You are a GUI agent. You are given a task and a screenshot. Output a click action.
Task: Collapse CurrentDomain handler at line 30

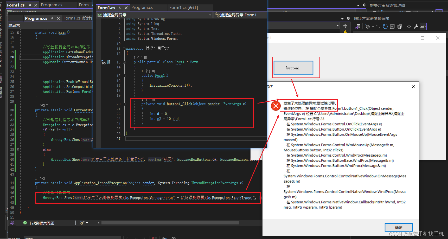(x=18, y=110)
